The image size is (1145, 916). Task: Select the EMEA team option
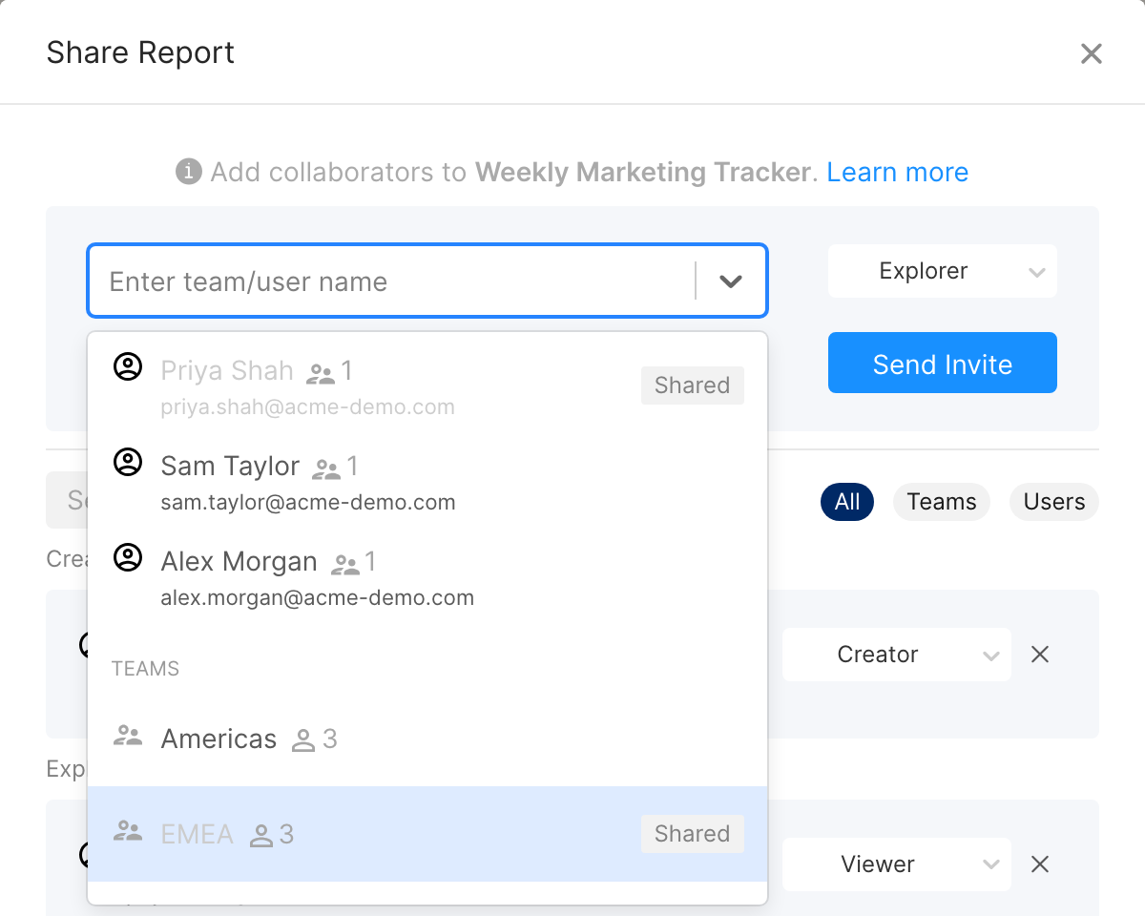(427, 834)
